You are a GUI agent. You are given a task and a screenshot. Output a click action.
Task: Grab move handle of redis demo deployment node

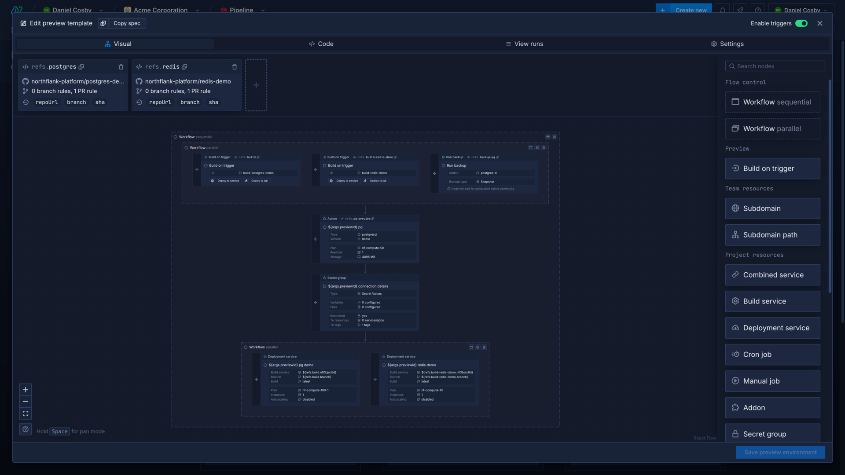click(375, 379)
